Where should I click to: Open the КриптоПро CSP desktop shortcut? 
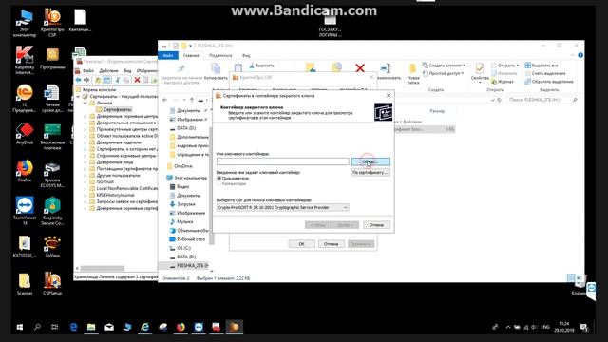tap(52, 23)
